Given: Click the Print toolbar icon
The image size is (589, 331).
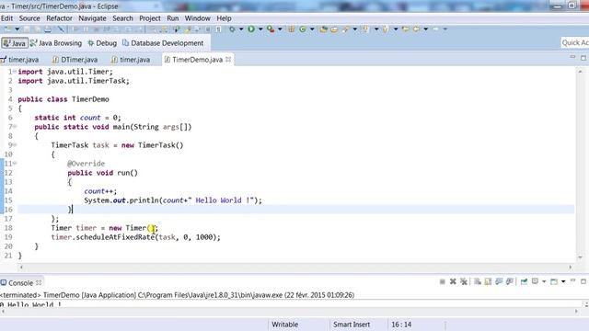Looking at the screenshot, I should pos(48,29).
